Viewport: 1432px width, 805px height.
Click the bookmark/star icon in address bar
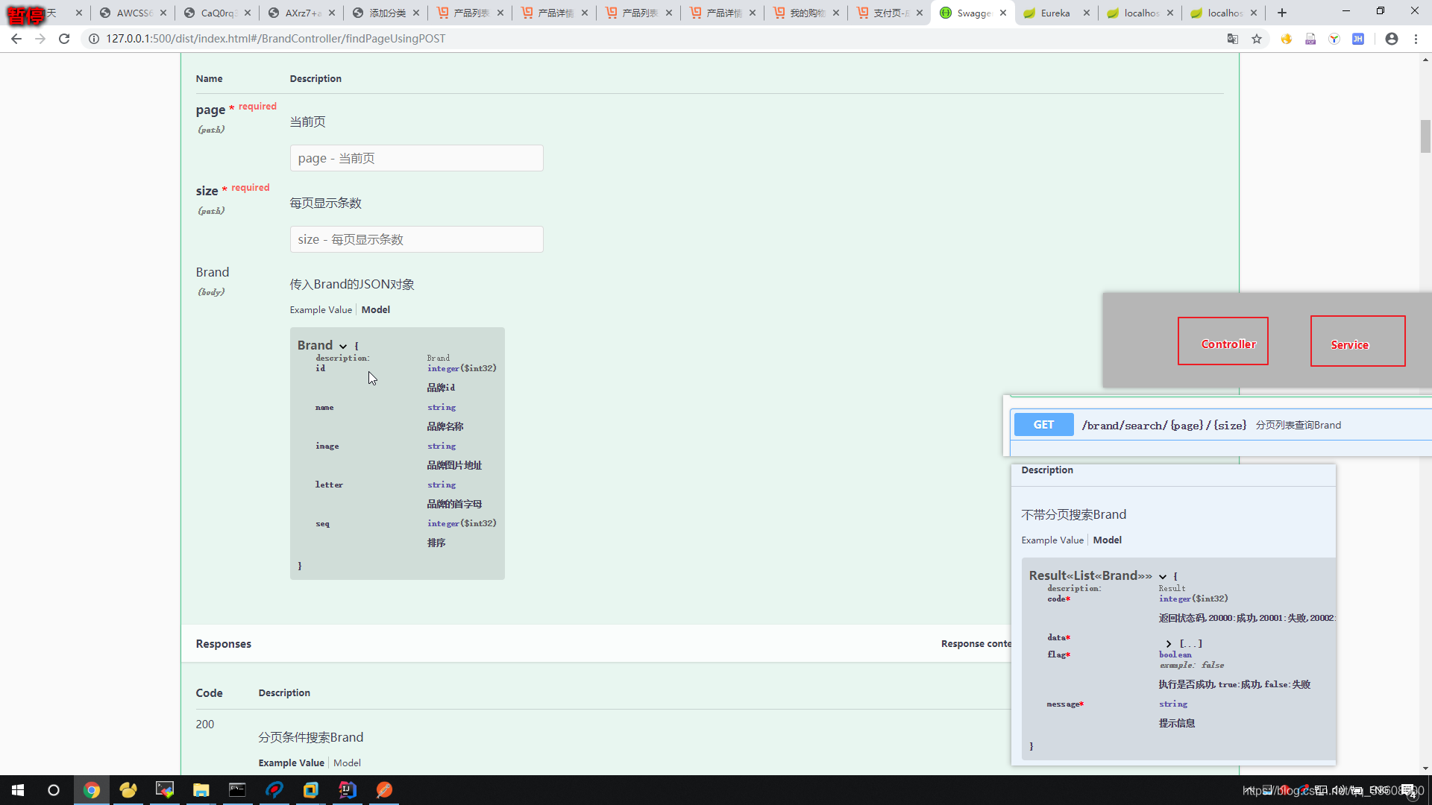[x=1257, y=38]
